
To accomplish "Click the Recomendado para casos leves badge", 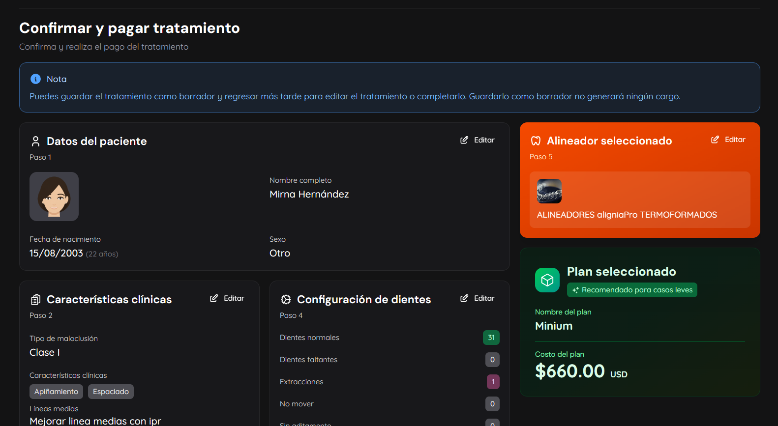I will click(x=632, y=290).
